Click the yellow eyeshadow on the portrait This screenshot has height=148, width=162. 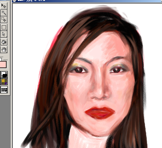tap(76, 65)
